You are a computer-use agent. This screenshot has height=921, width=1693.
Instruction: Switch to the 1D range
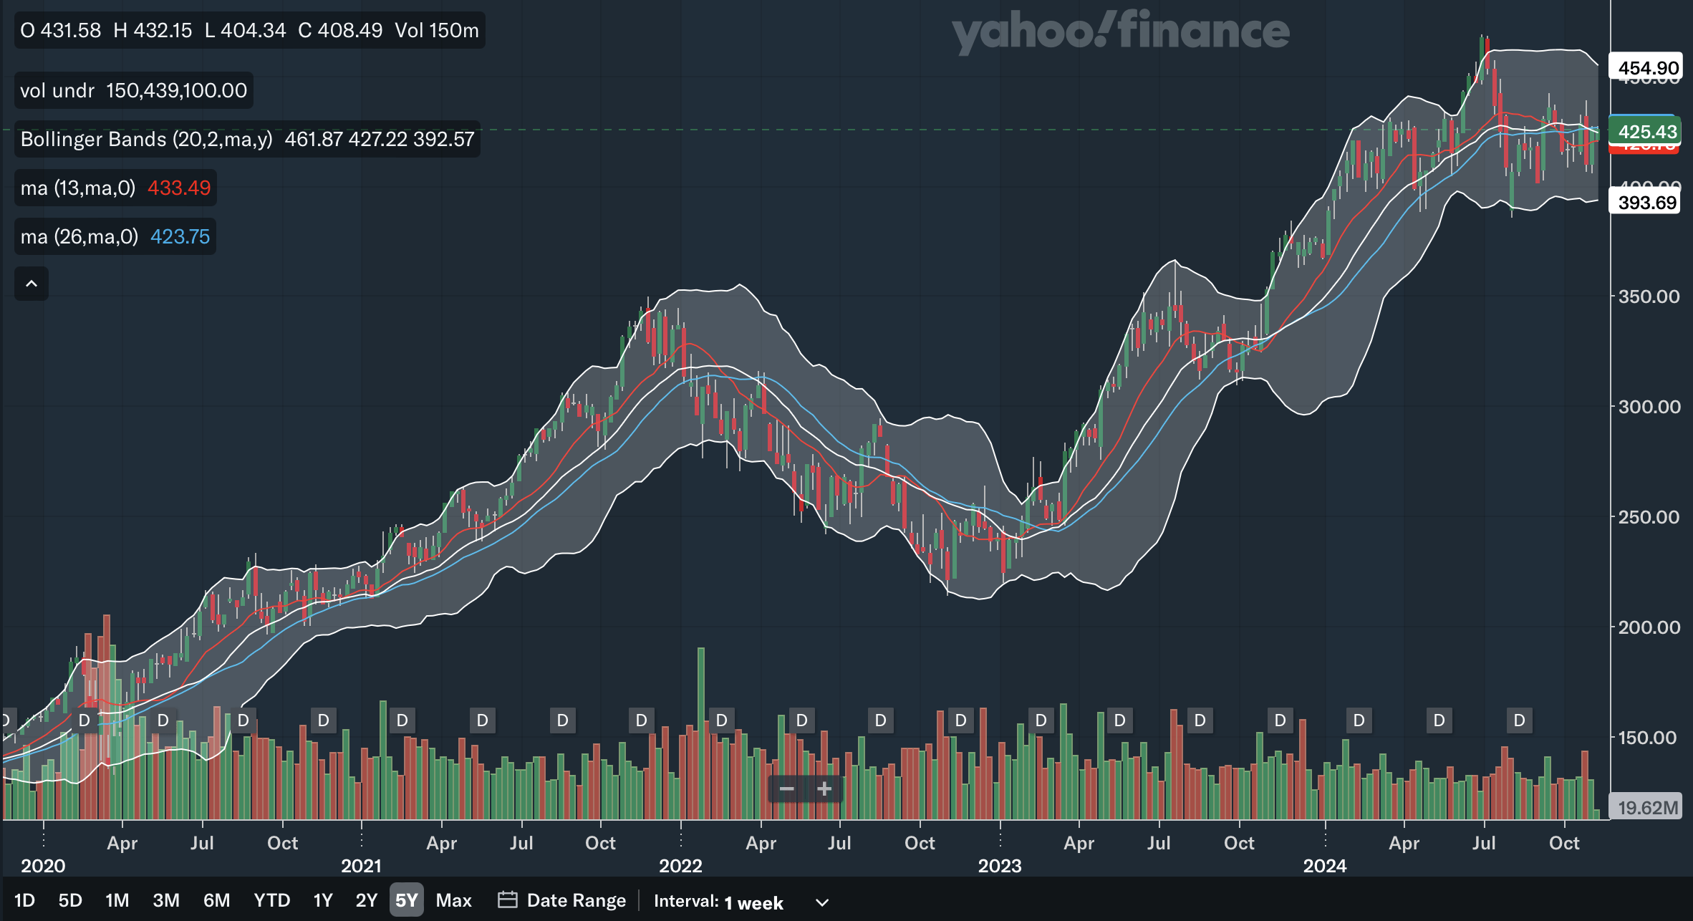24,900
